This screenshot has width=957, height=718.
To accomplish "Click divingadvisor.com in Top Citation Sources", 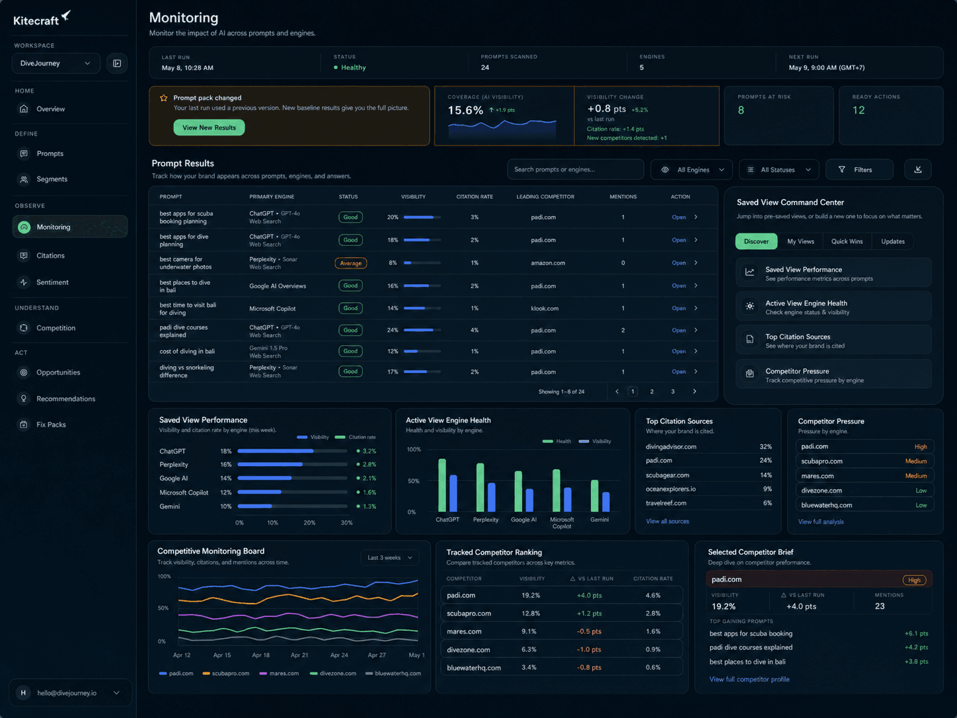I will 671,447.
